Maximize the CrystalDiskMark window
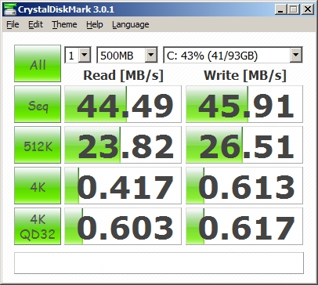This screenshot has height=285, width=318. tap(294, 9)
